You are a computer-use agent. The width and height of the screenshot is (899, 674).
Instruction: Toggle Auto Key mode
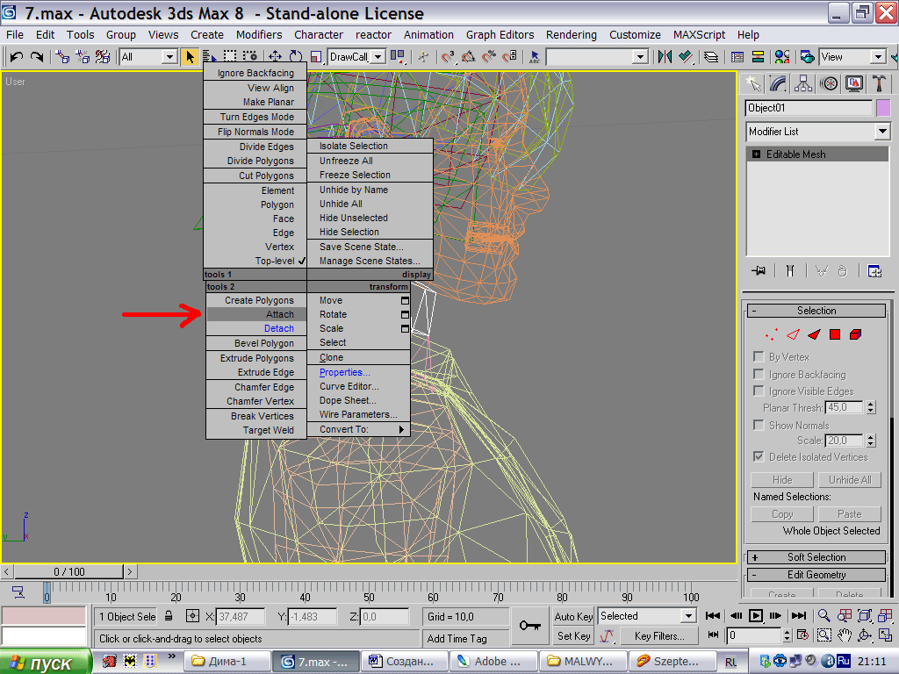573,616
